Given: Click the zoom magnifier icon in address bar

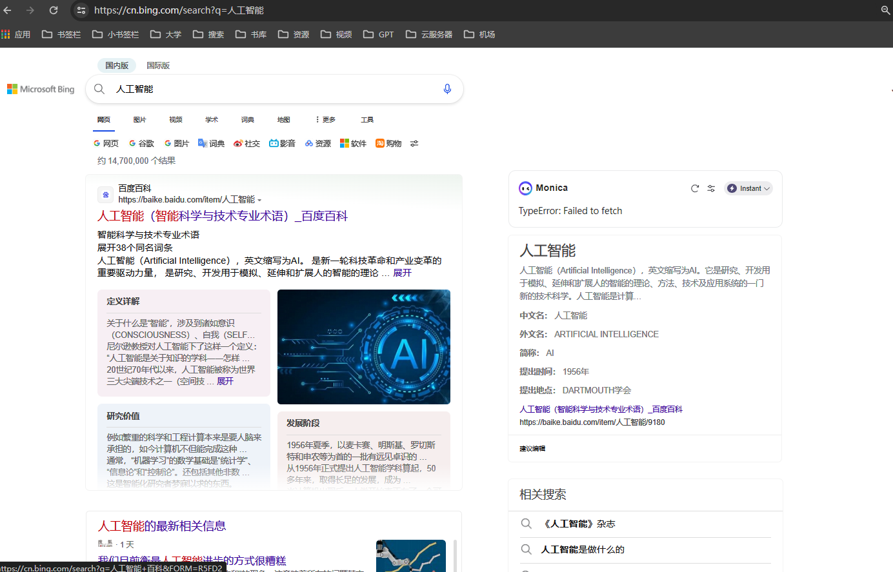Looking at the screenshot, I should click(x=886, y=10).
